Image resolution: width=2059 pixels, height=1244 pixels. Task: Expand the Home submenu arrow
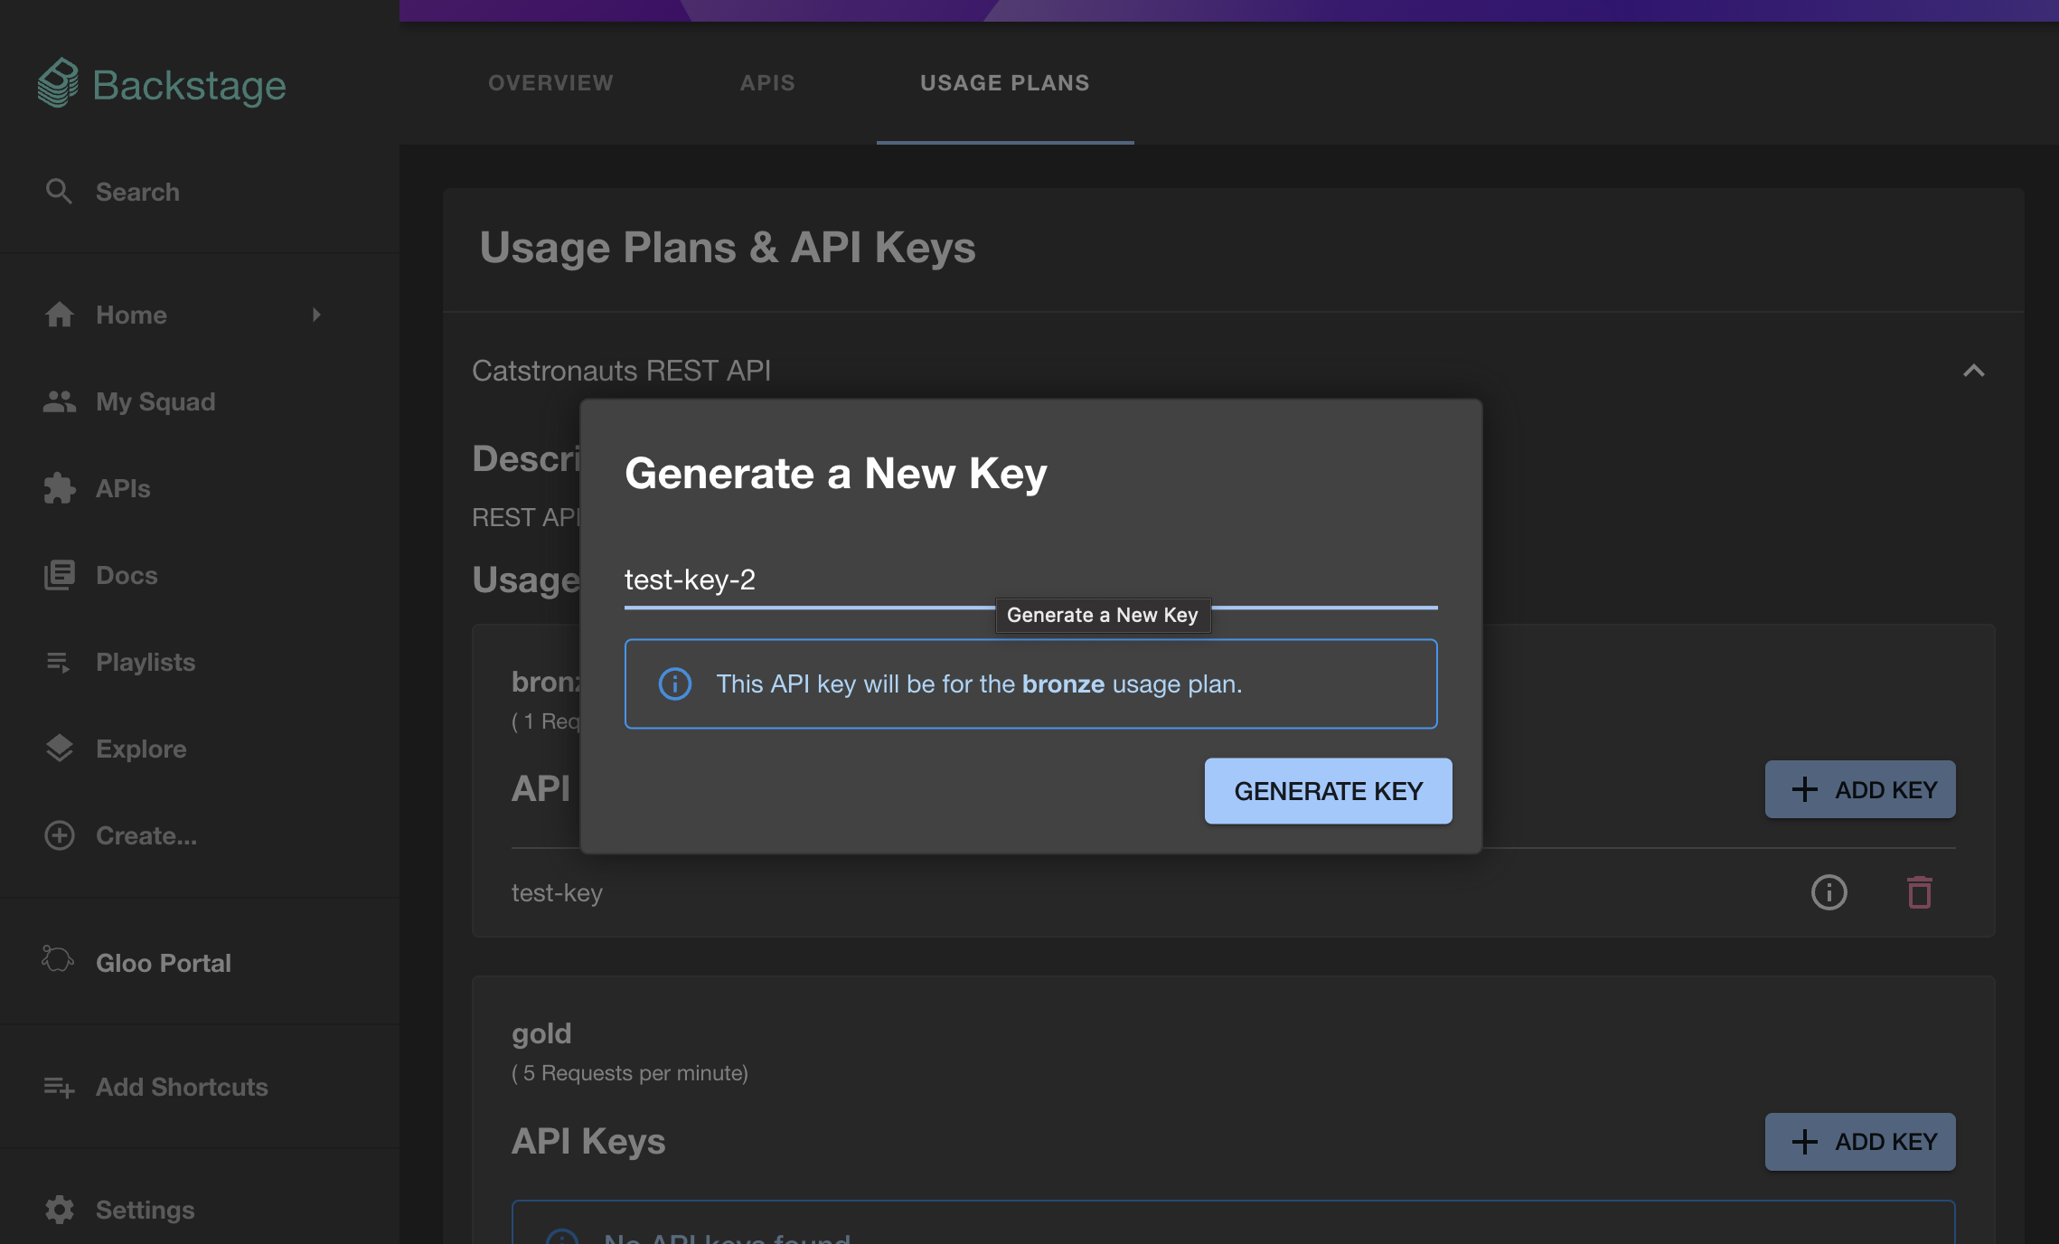pyautogui.click(x=316, y=315)
